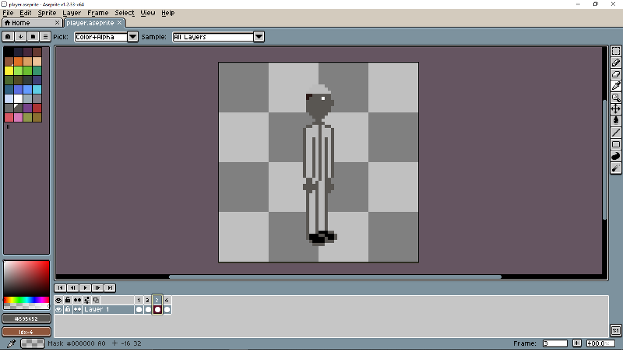The image size is (623, 350).
Task: Open the palette options hamburger menu
Action: (45, 36)
